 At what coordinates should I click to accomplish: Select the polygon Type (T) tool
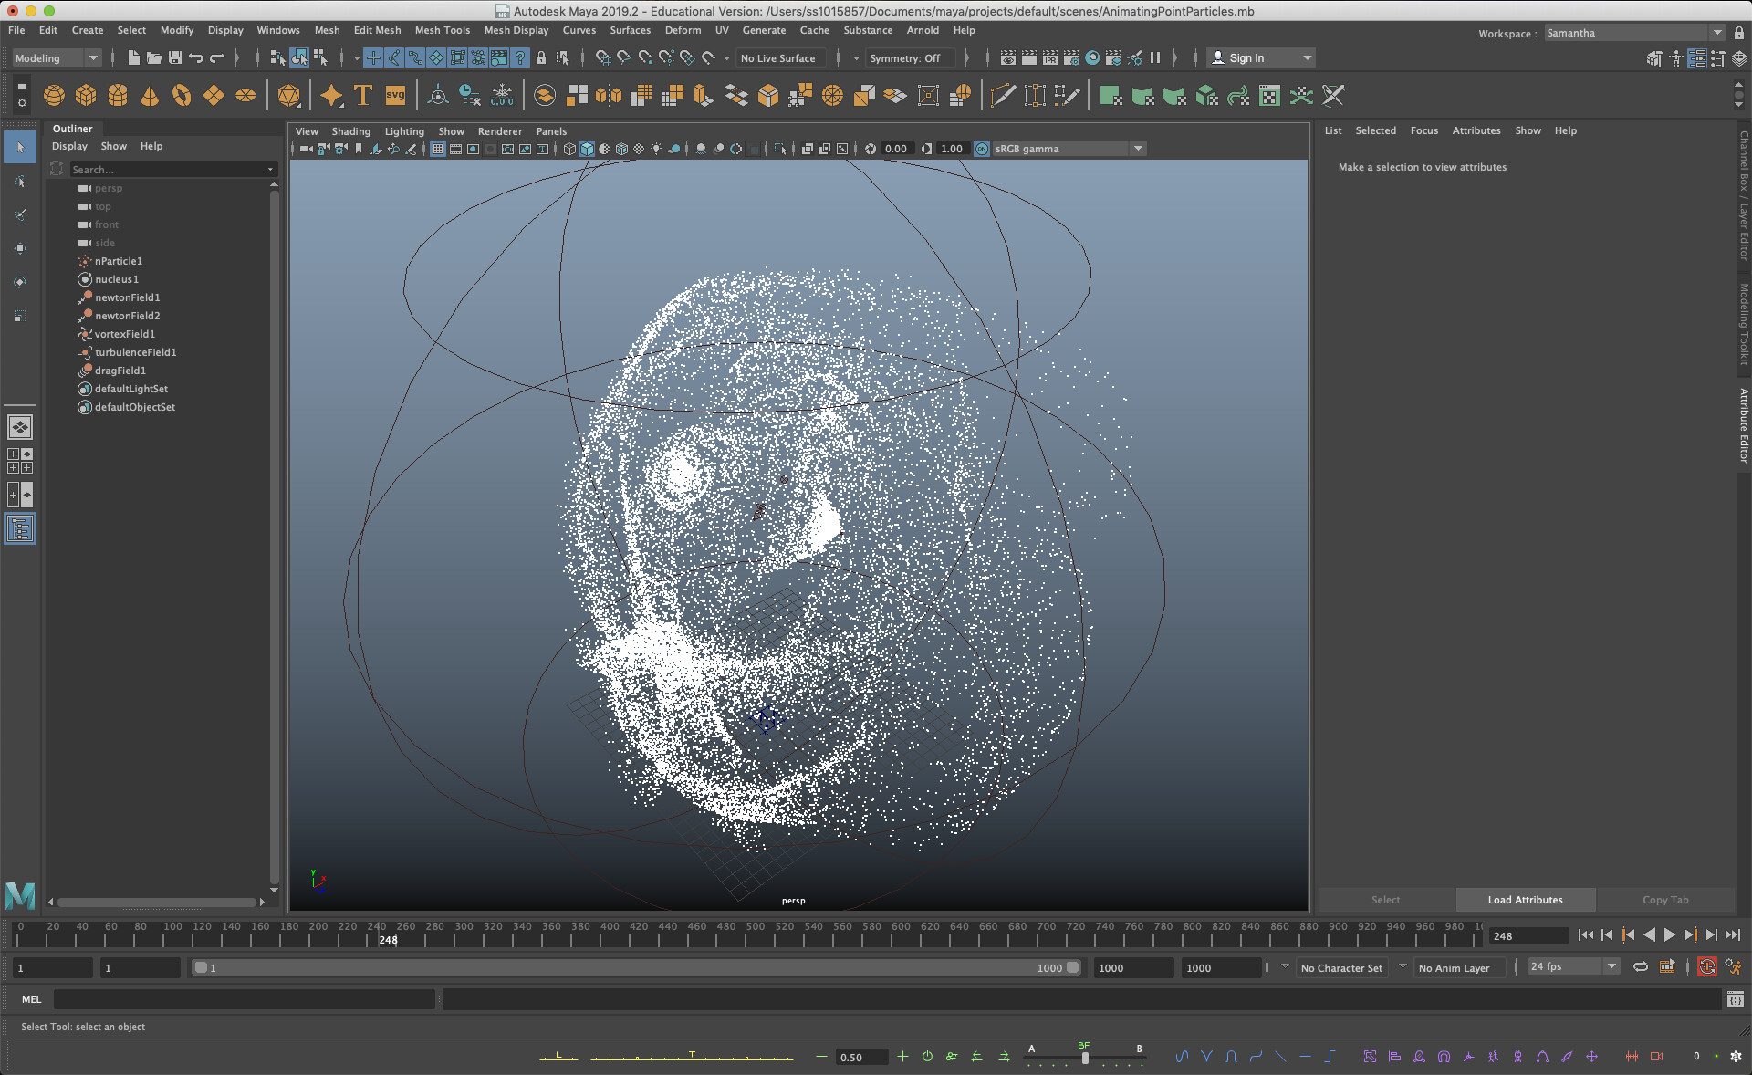tap(362, 96)
